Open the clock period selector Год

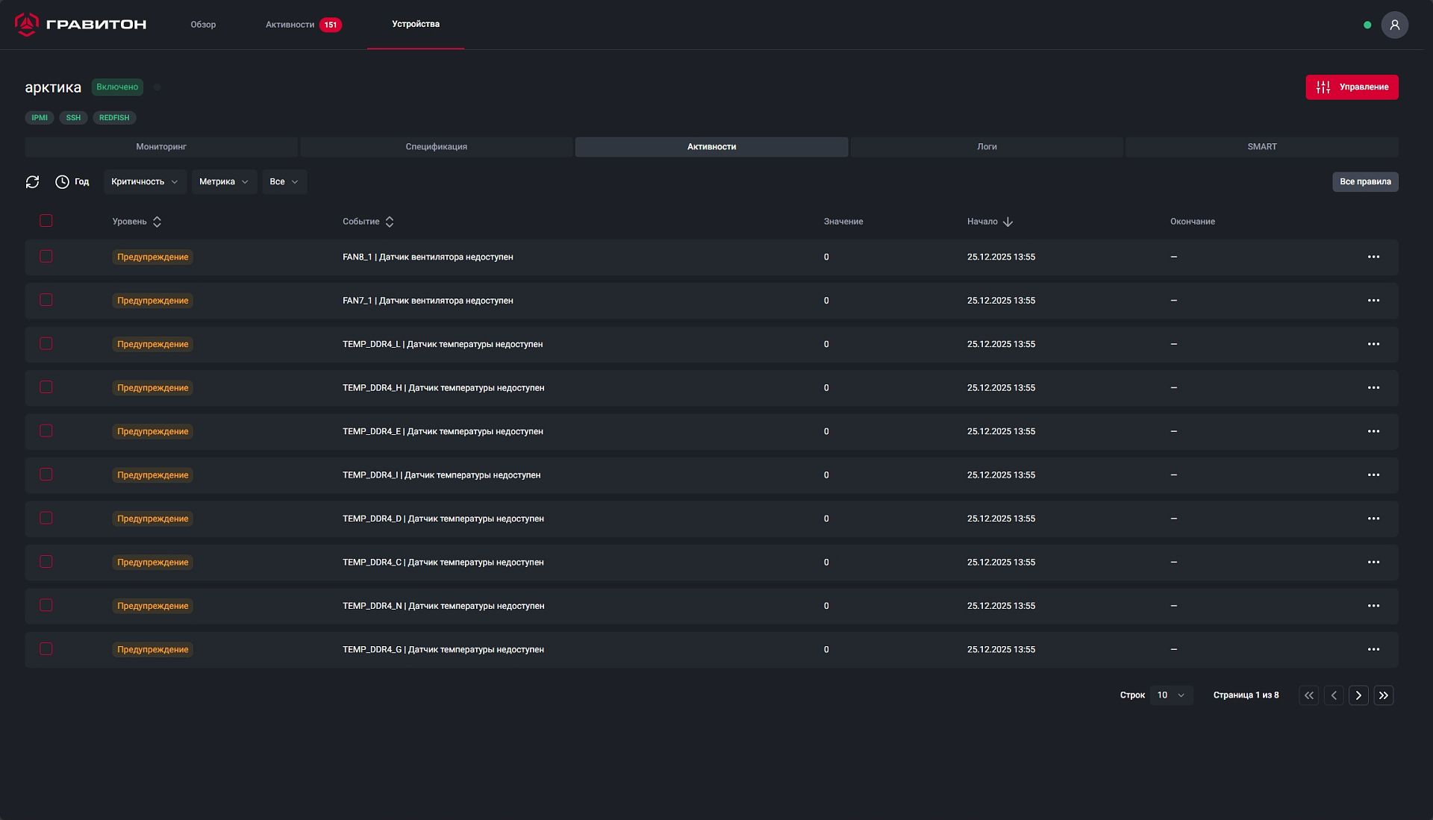[x=72, y=182]
